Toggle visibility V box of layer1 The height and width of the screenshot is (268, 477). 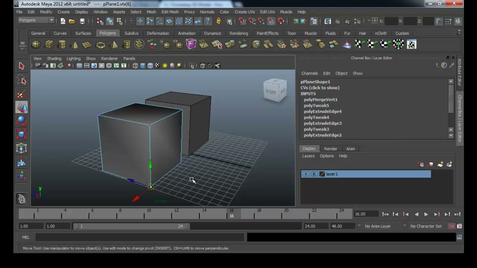tap(306, 174)
